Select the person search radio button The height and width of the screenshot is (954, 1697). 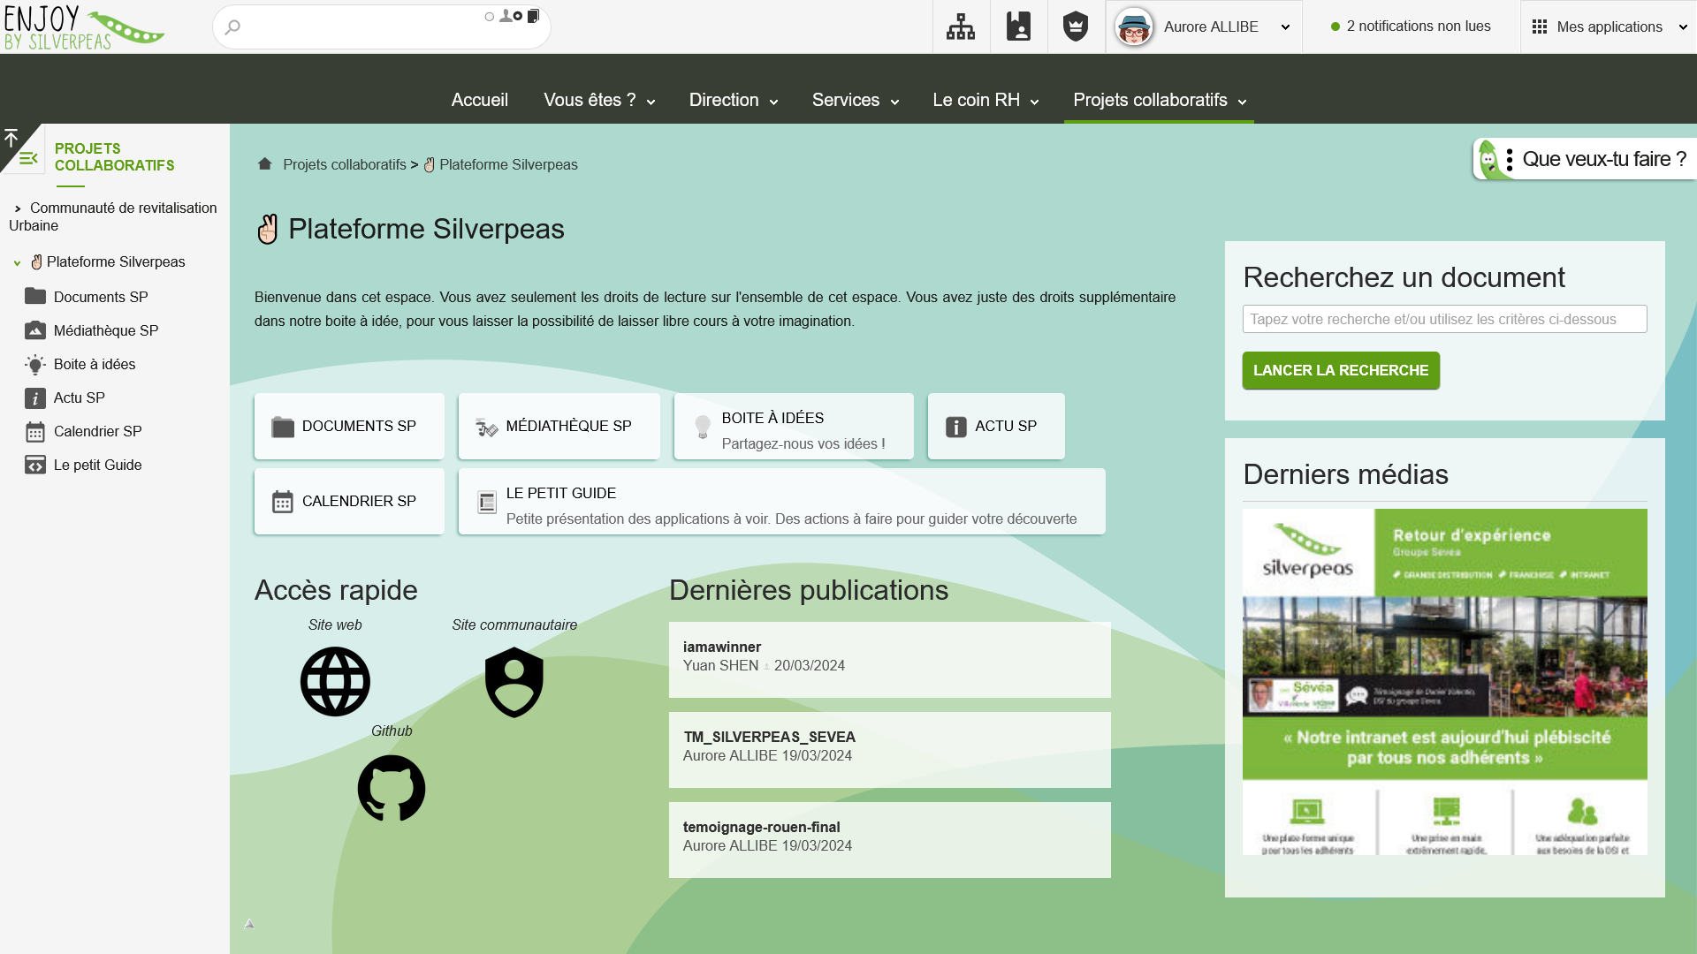(x=490, y=17)
